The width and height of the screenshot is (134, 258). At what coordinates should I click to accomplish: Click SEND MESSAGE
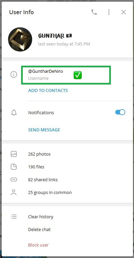(44, 130)
